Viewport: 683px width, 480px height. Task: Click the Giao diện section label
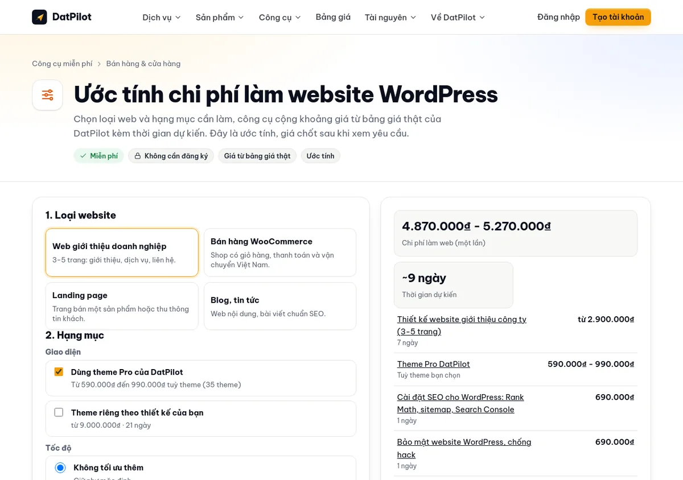click(x=63, y=352)
